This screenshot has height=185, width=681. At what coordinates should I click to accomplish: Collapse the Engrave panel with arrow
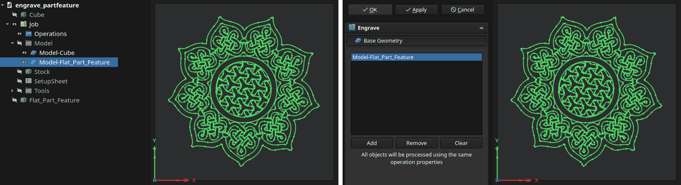(x=481, y=28)
